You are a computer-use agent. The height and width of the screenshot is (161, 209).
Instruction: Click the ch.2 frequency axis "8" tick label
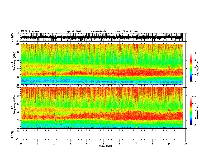(18, 96)
